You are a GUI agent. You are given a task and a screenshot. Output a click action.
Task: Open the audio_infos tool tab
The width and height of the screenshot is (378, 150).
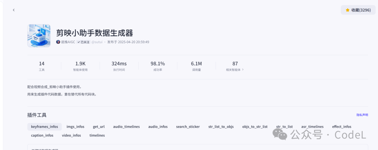[x=158, y=127]
